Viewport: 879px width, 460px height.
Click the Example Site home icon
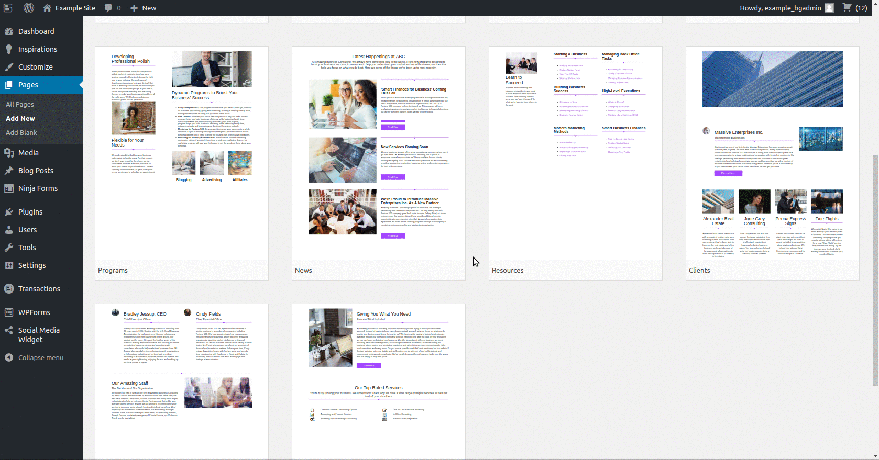47,8
